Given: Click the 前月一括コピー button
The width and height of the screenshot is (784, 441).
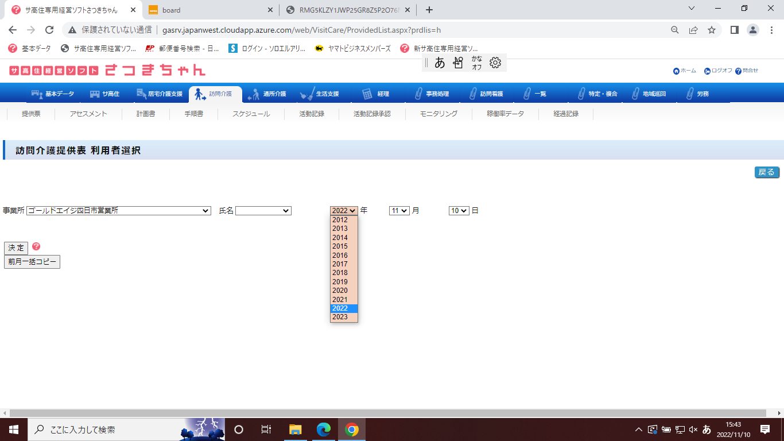Looking at the screenshot, I should click(32, 262).
